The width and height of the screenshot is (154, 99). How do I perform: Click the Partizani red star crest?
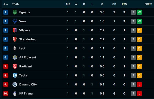click(x=15, y=66)
